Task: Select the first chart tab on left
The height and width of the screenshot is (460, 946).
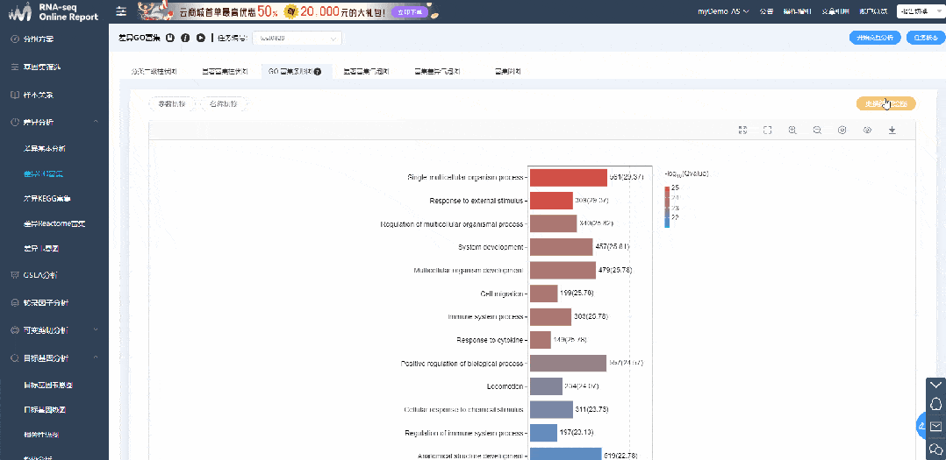Action: coord(154,71)
